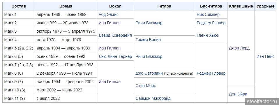Select the Время column header

(66, 6)
